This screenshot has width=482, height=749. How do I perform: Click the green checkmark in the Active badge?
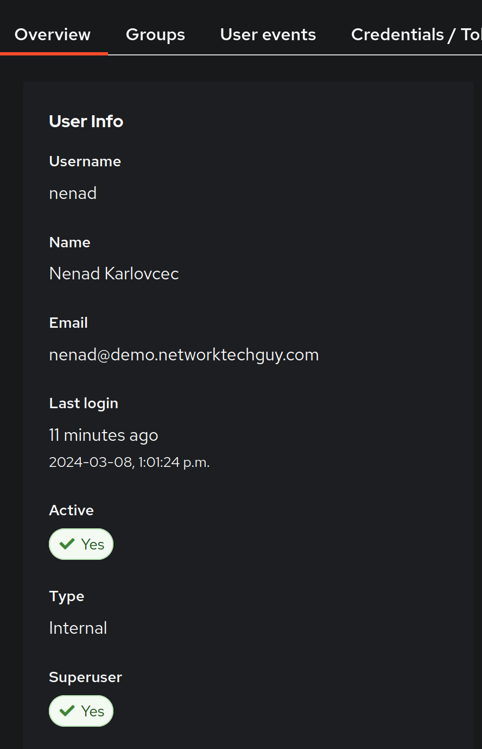point(67,544)
